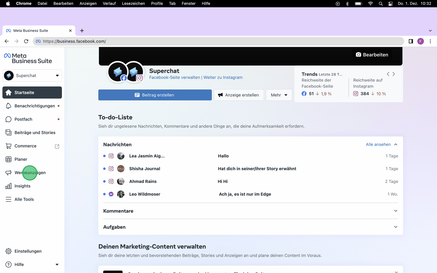437x273 pixels.
Task: Follow the Weiter zu Instagram link
Action: [223, 77]
